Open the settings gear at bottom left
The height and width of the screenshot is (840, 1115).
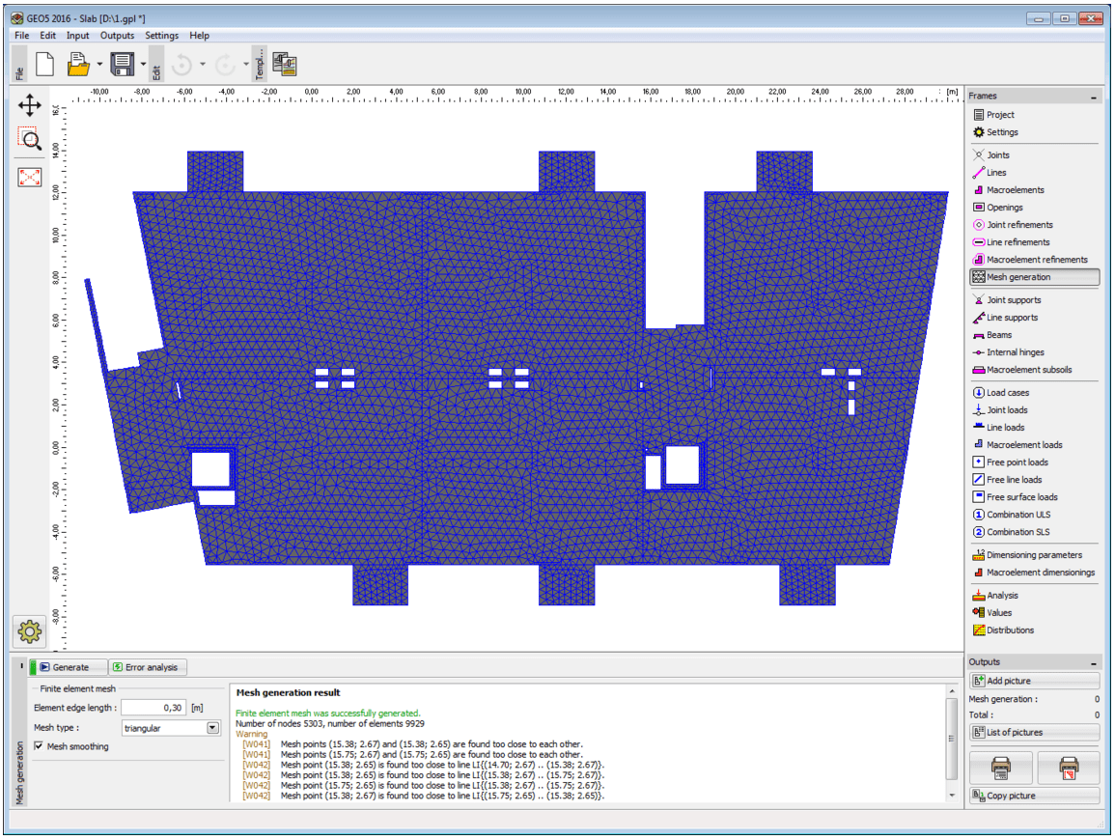(x=28, y=632)
